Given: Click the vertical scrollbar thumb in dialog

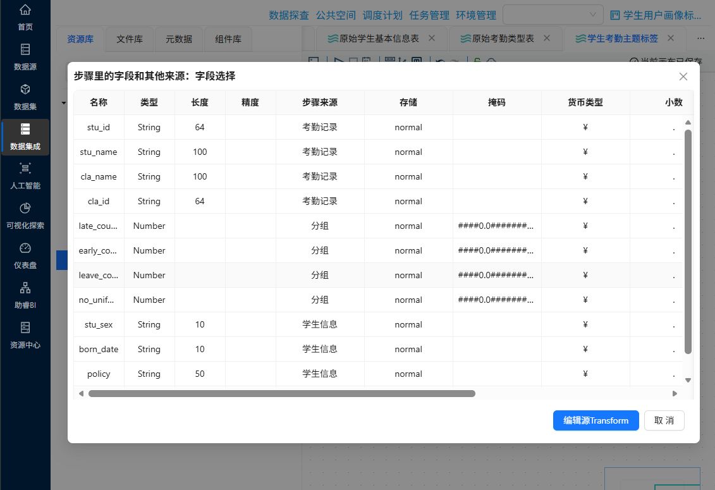Looking at the screenshot, I should tap(688, 242).
